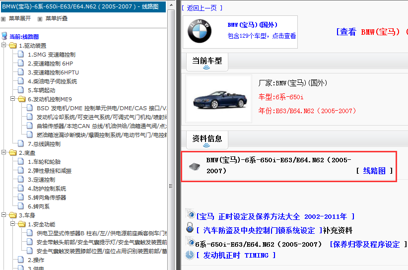Click the panel splitter grip handle
Viewport: 408px width, 270px height.
[171, 186]
